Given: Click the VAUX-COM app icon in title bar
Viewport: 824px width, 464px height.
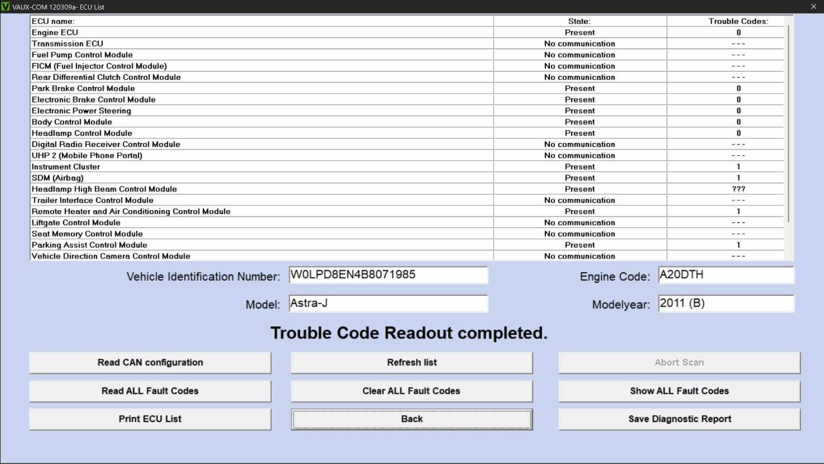Looking at the screenshot, I should click(x=6, y=6).
